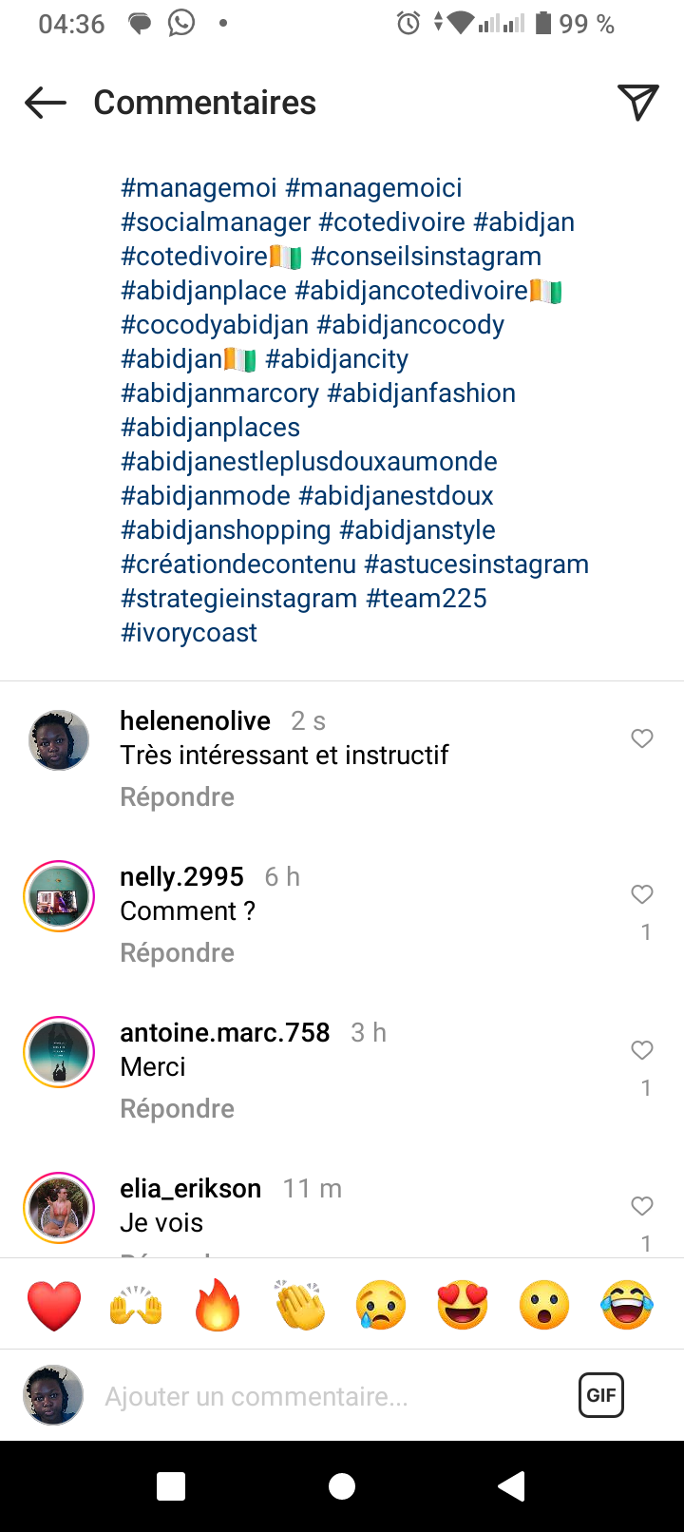This screenshot has height=1532, width=684.
Task: Tap Répondre under nelly.2995's comment
Action: pyautogui.click(x=177, y=952)
